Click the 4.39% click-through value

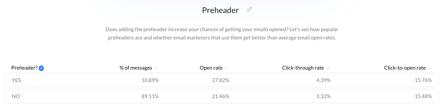click(x=324, y=80)
